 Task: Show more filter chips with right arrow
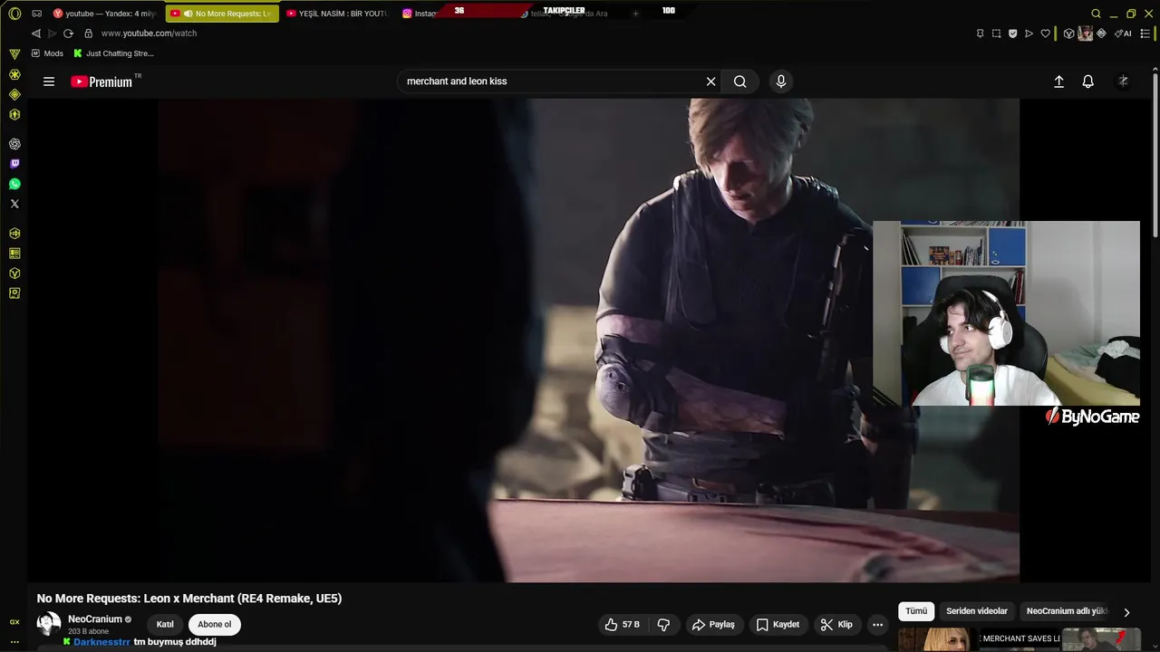(x=1126, y=612)
